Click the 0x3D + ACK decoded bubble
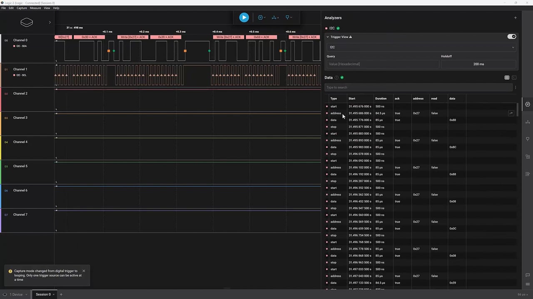 (x=89, y=37)
